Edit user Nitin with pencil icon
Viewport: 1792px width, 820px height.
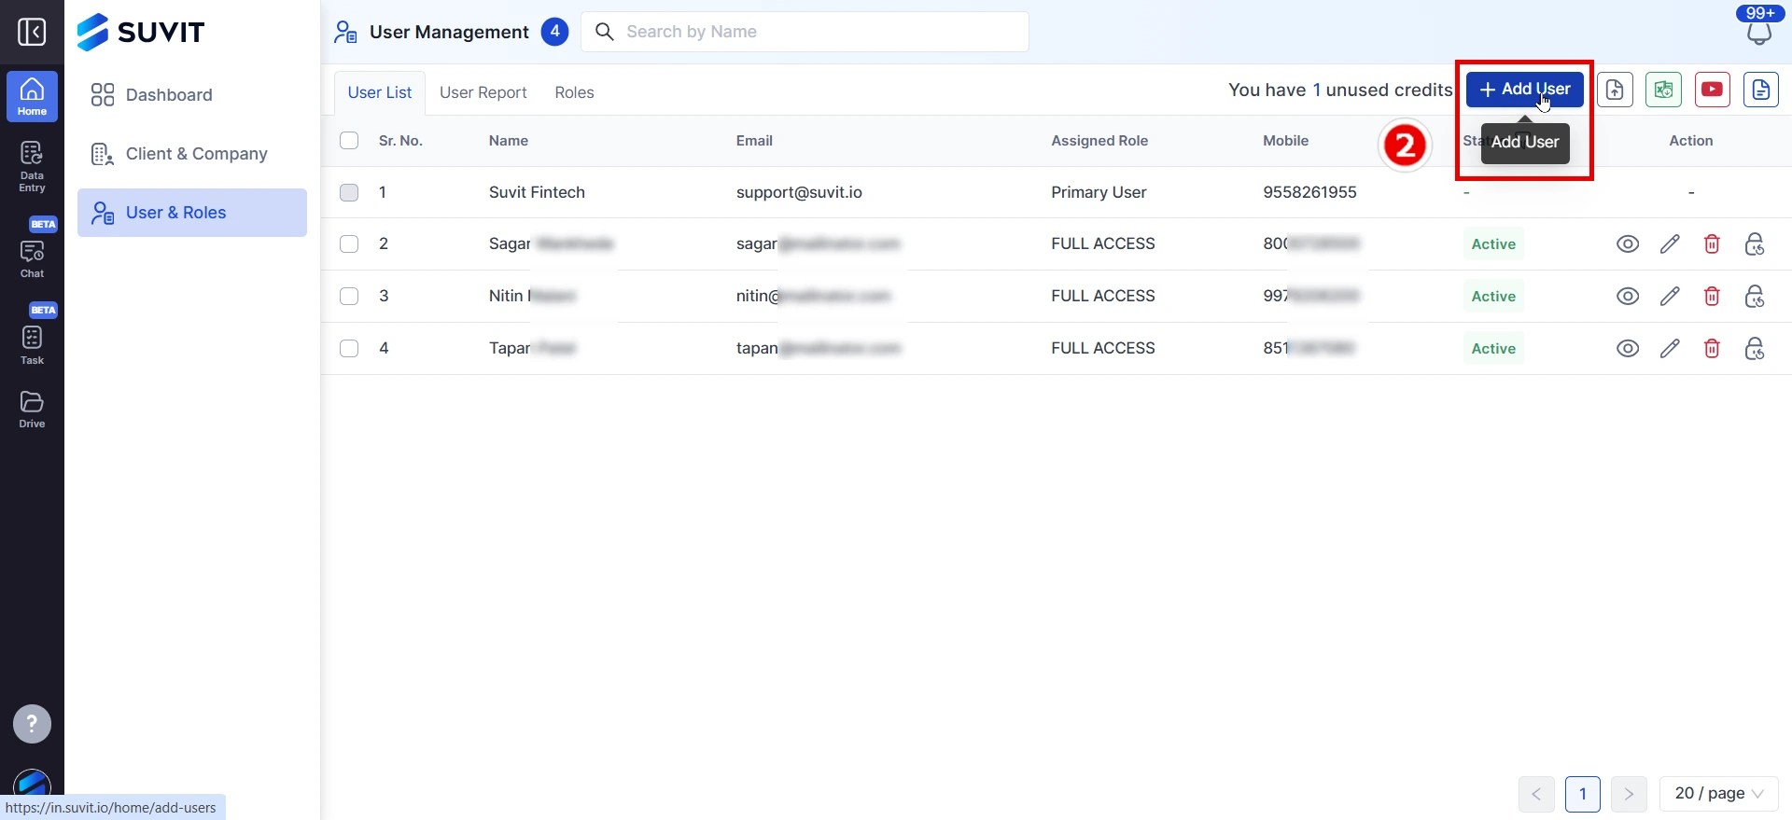click(x=1671, y=297)
